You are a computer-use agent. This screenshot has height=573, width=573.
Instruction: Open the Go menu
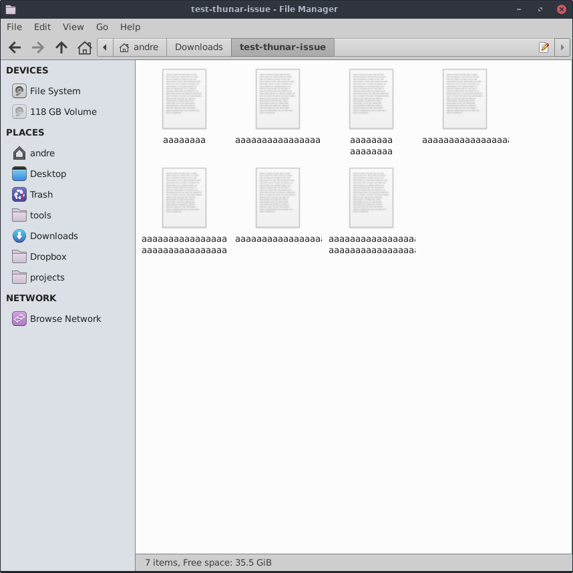[x=102, y=27]
